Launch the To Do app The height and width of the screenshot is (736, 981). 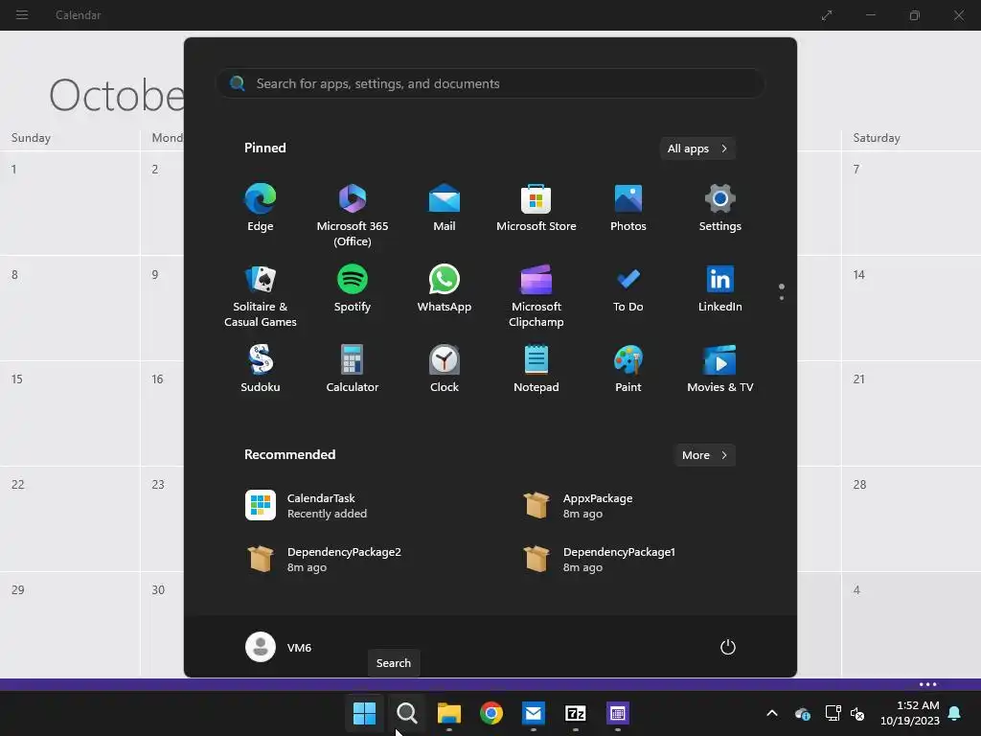point(628,288)
